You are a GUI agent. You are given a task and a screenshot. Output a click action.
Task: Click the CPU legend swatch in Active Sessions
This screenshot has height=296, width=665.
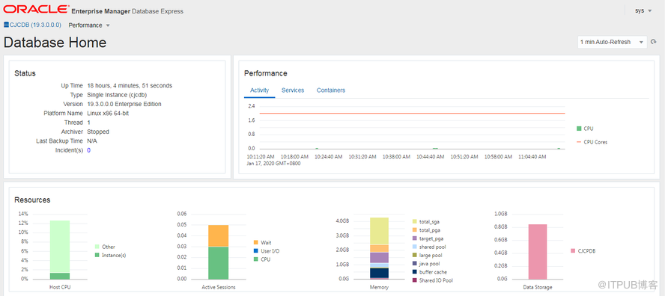tap(255, 259)
